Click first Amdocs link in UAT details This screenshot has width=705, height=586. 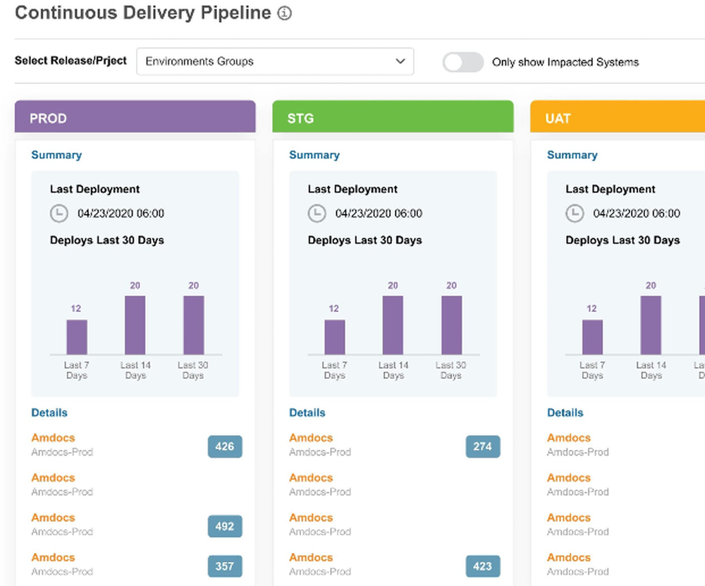[568, 437]
